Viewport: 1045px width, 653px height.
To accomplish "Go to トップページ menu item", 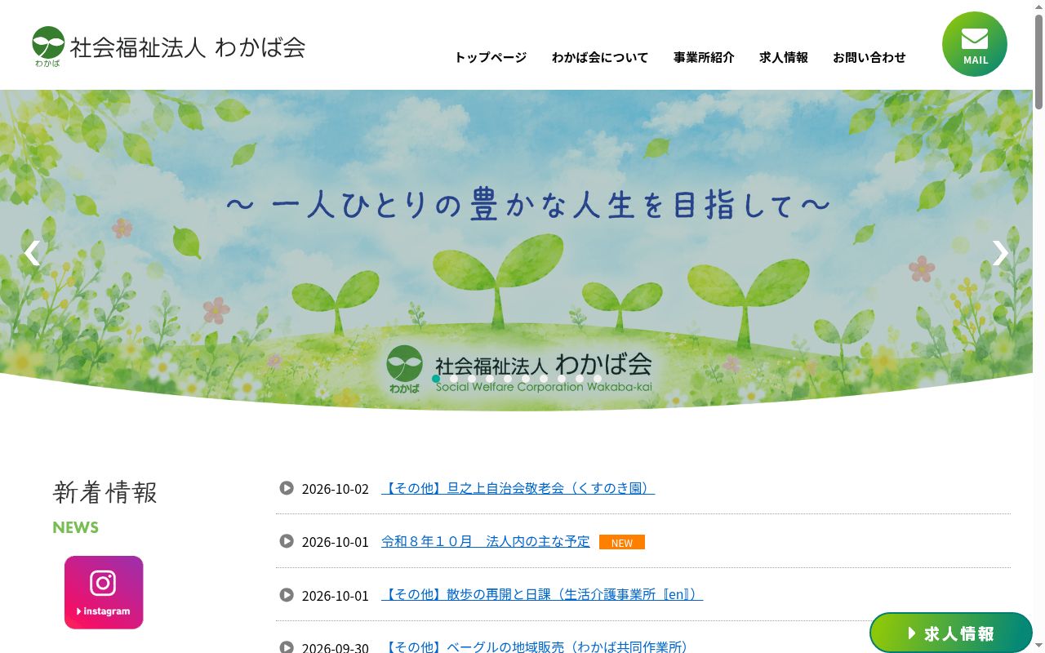I will click(x=491, y=57).
